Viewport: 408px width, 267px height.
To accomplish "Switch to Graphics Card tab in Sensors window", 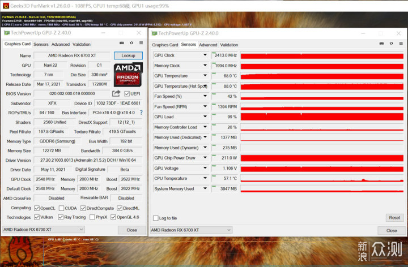I will click(x=165, y=45).
